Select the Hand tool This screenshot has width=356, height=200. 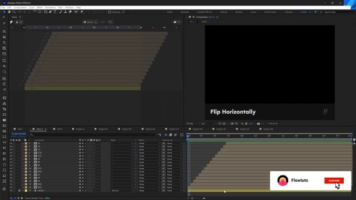point(9,12)
